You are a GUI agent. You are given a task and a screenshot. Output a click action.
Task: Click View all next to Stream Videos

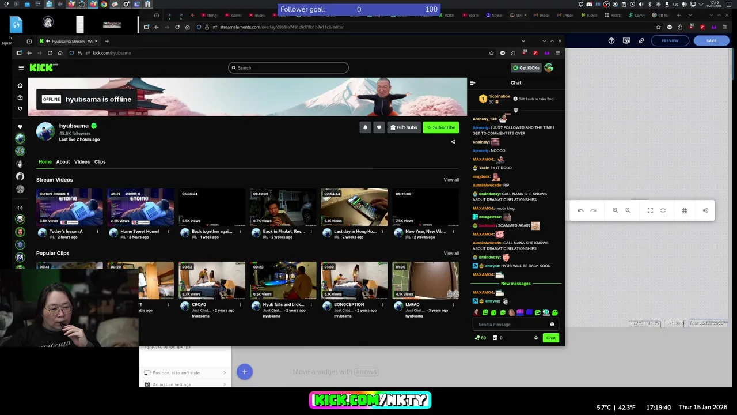(x=451, y=180)
